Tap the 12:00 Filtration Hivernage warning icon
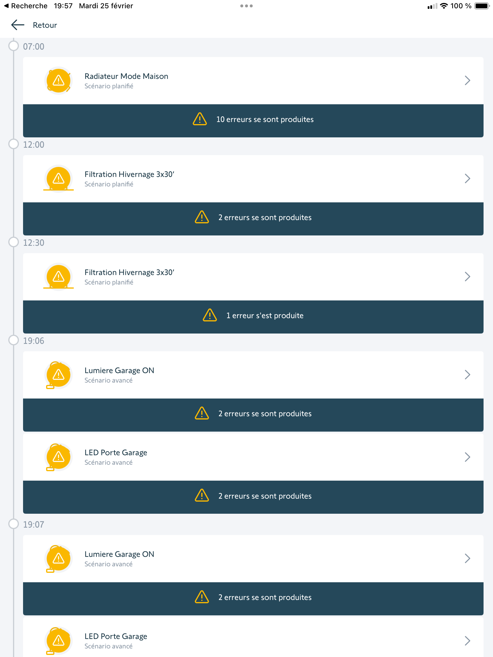This screenshot has height=657, width=493. tap(59, 179)
